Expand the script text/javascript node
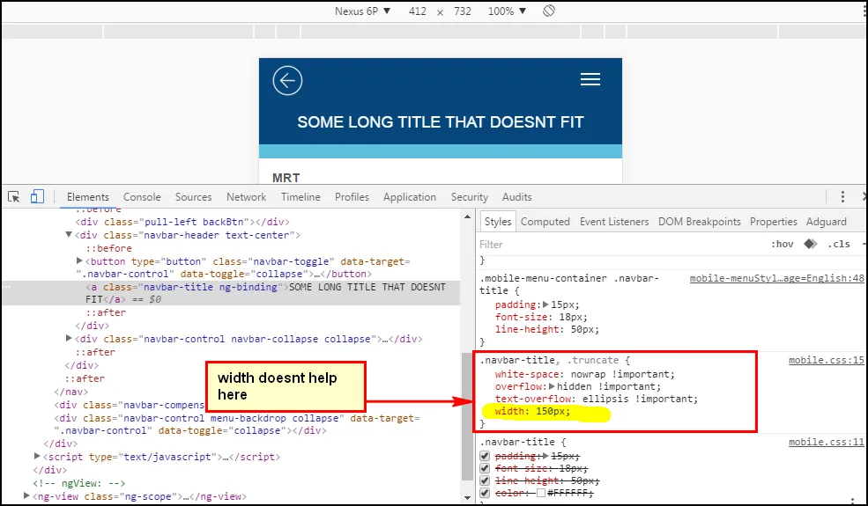This screenshot has height=506, width=868. [x=37, y=456]
